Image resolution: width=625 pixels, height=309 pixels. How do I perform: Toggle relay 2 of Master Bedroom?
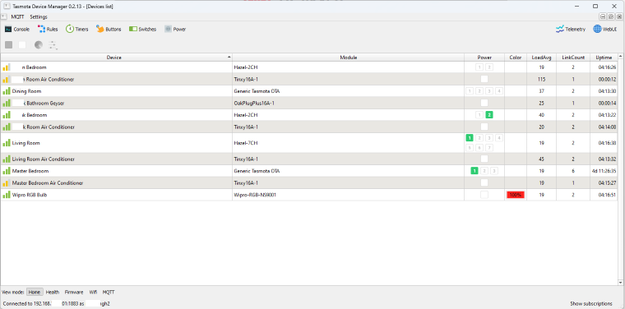coord(484,171)
